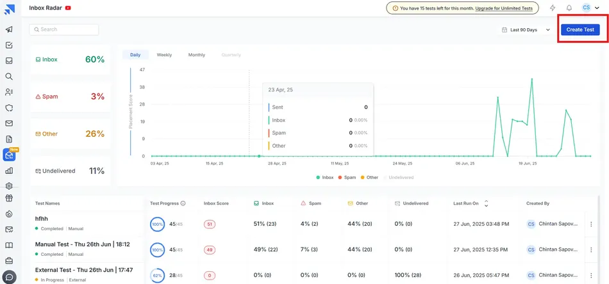The height and width of the screenshot is (284, 609).
Task: Click the Undelivered 11% summary card
Action: click(70, 171)
